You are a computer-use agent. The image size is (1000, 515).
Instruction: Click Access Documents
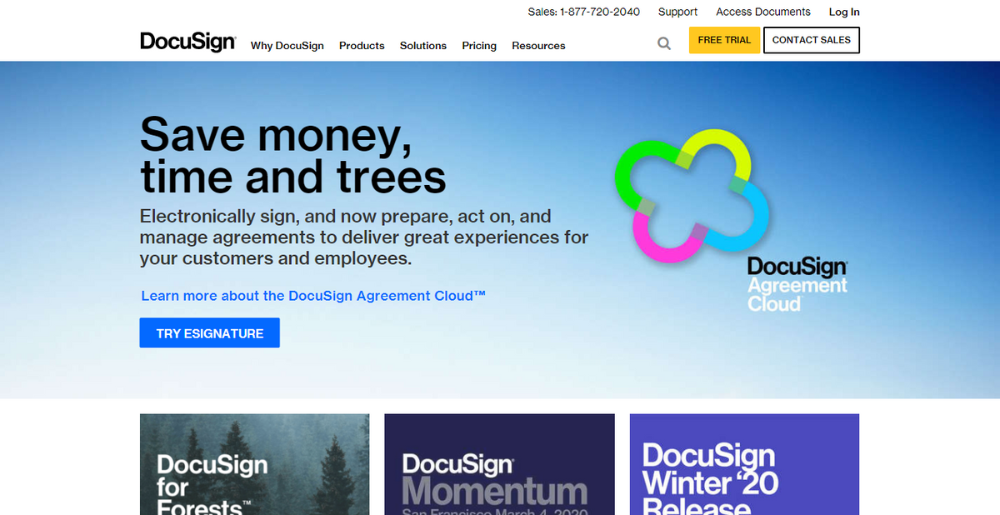(x=762, y=12)
